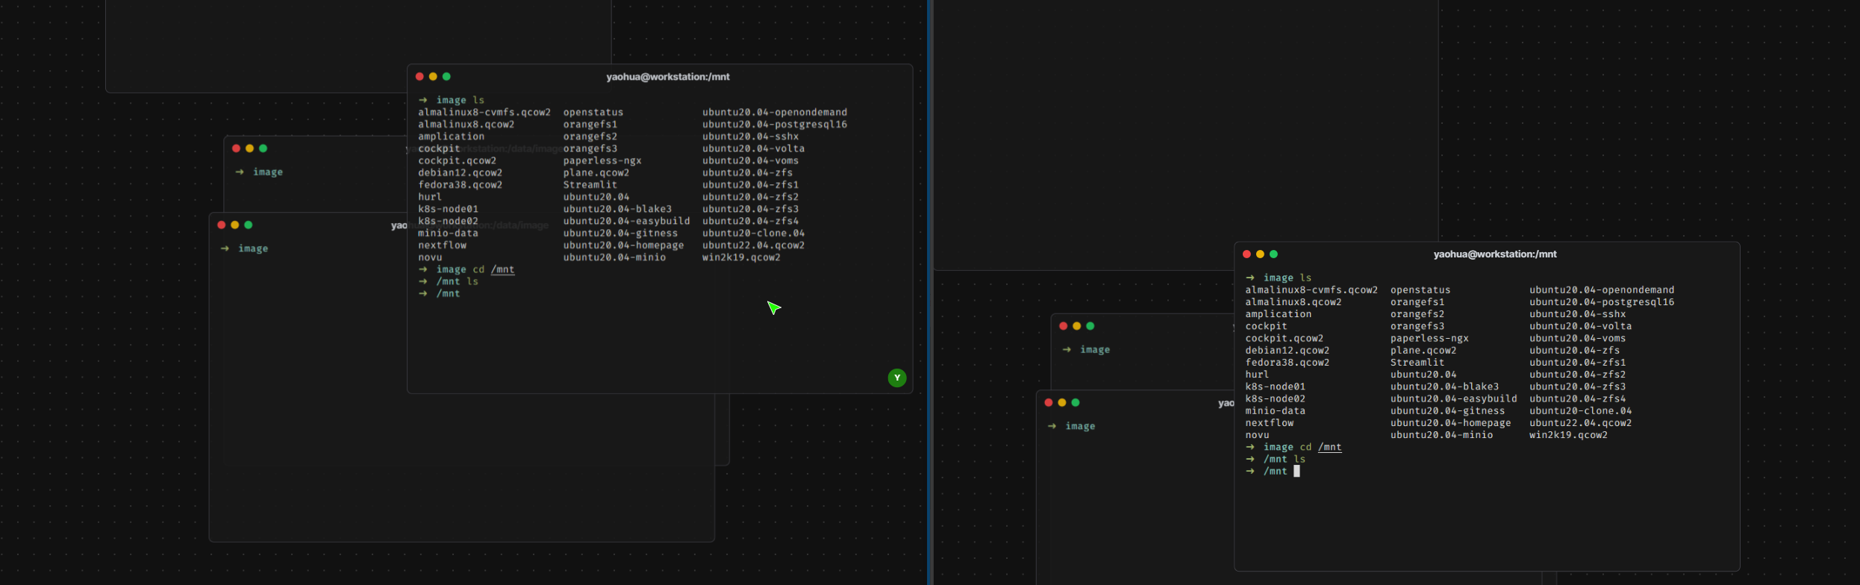This screenshot has width=1860, height=585.
Task: Minimize the right pane's upper background image terminal
Action: pos(1076,326)
